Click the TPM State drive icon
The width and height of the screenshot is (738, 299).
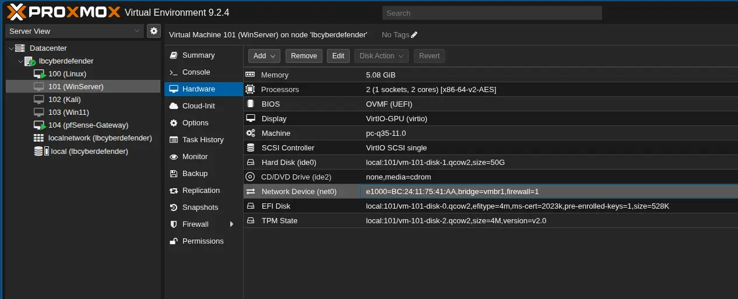251,220
